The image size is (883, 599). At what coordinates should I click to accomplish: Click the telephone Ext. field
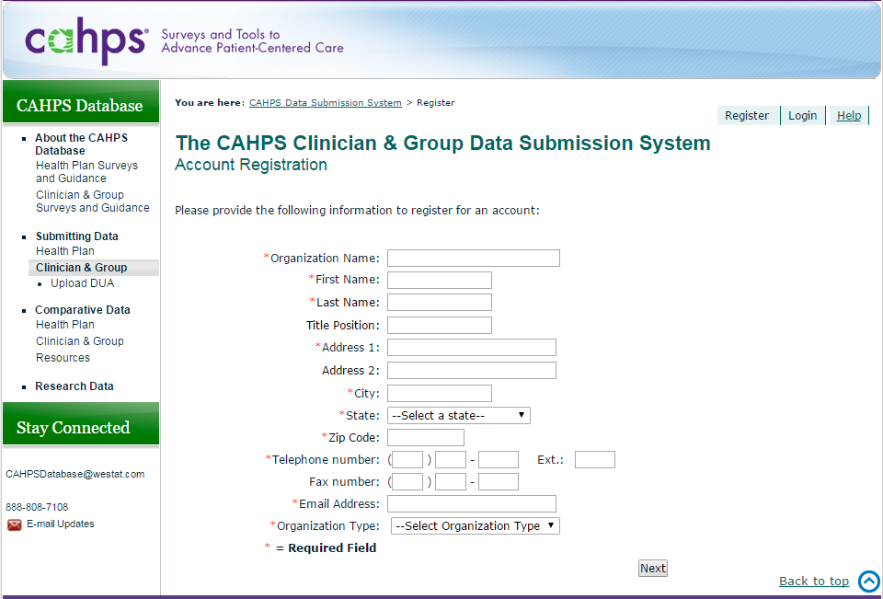[x=595, y=460]
